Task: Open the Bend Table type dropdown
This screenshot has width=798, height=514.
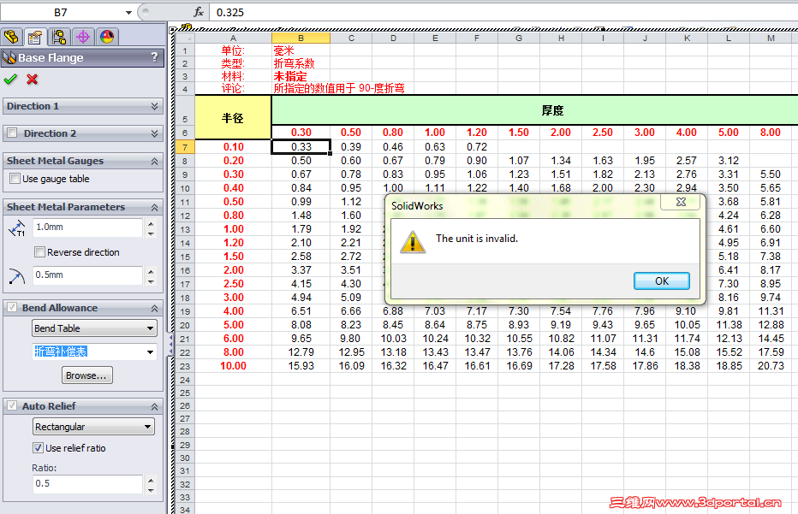Action: (x=94, y=328)
